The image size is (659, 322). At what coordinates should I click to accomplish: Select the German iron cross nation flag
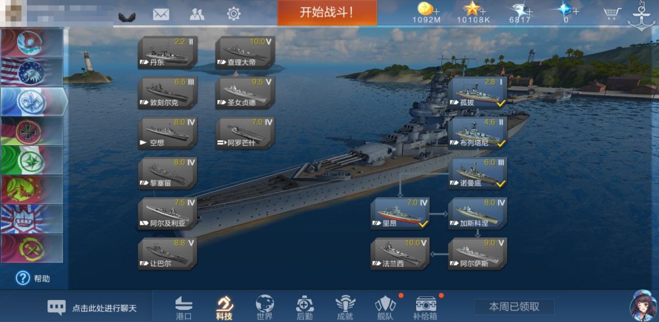[32, 131]
